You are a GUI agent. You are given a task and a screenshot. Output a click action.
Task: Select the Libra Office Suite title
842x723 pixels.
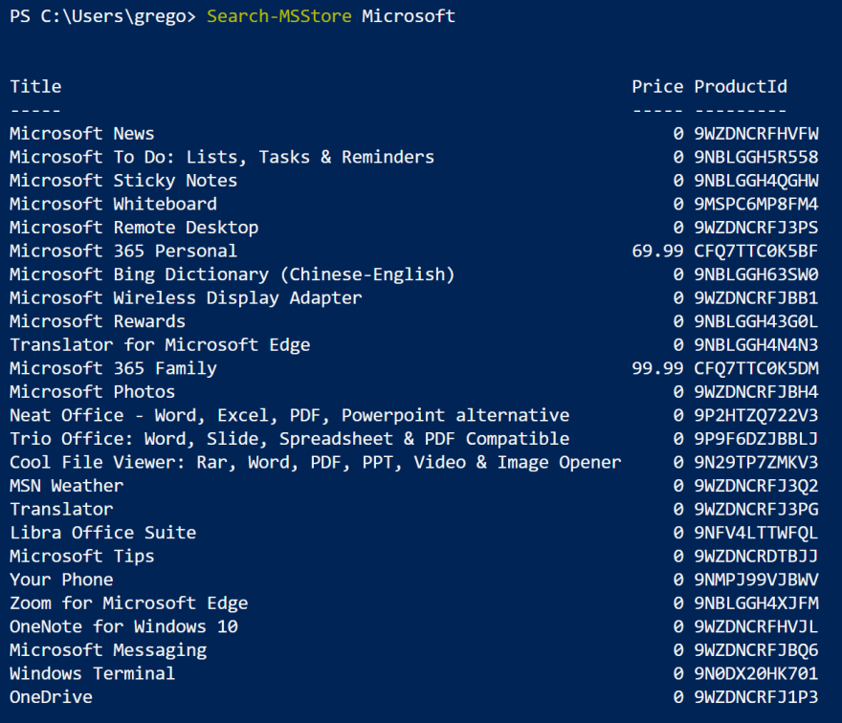[x=103, y=533]
